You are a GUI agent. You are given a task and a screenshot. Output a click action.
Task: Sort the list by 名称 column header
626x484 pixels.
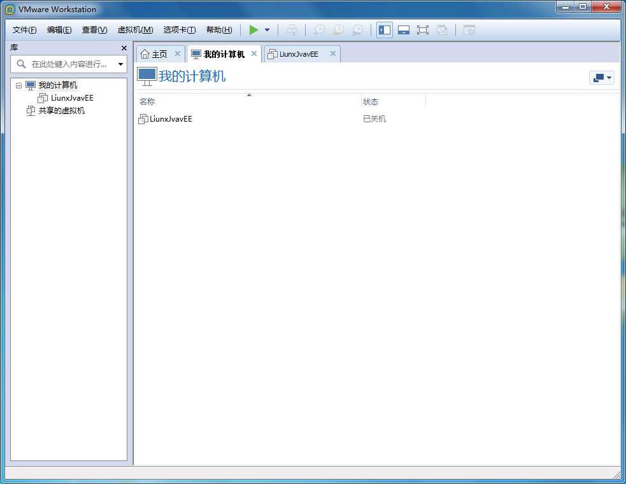click(x=249, y=101)
